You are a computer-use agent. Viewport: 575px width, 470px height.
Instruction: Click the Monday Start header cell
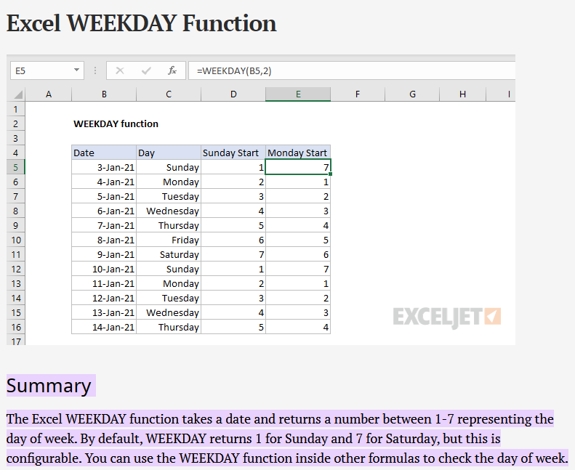pyautogui.click(x=298, y=153)
